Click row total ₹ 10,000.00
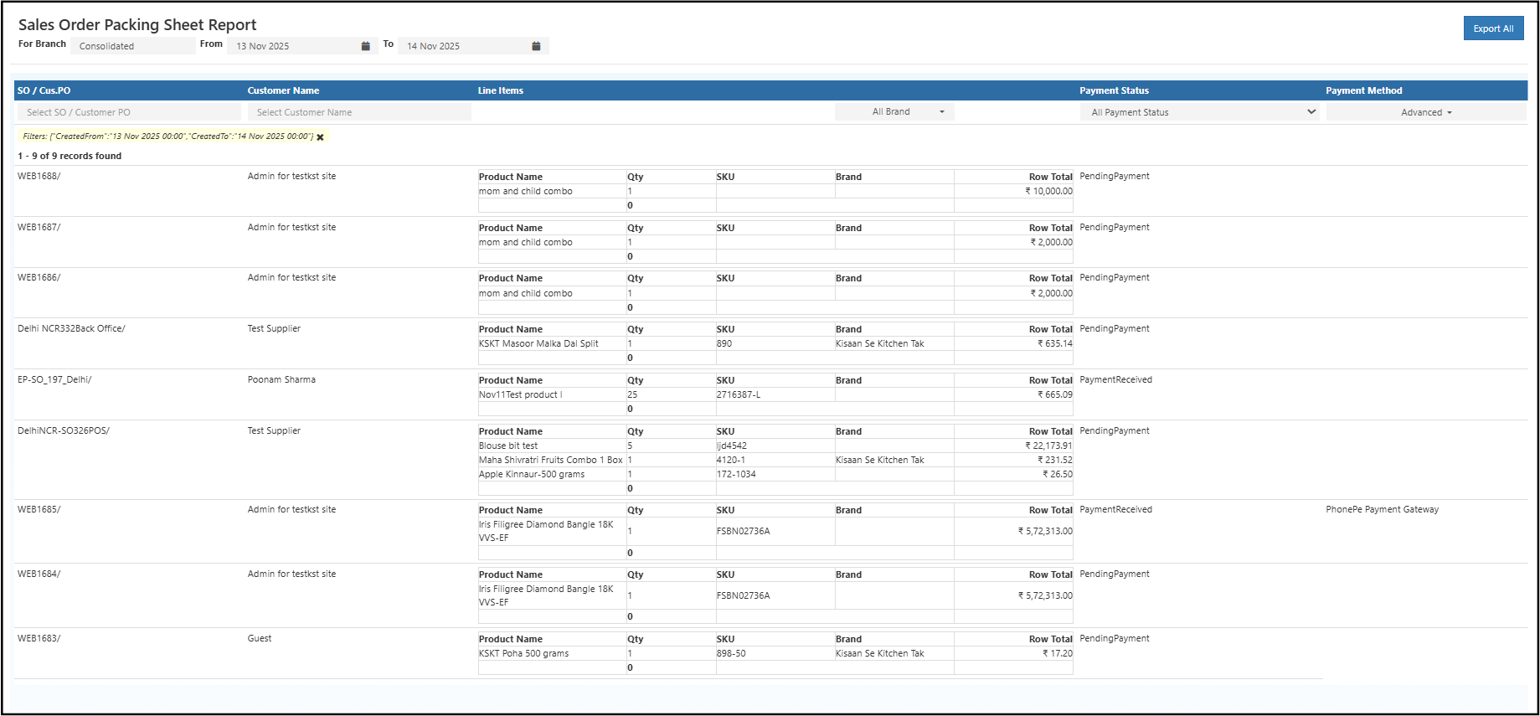 coord(1048,191)
